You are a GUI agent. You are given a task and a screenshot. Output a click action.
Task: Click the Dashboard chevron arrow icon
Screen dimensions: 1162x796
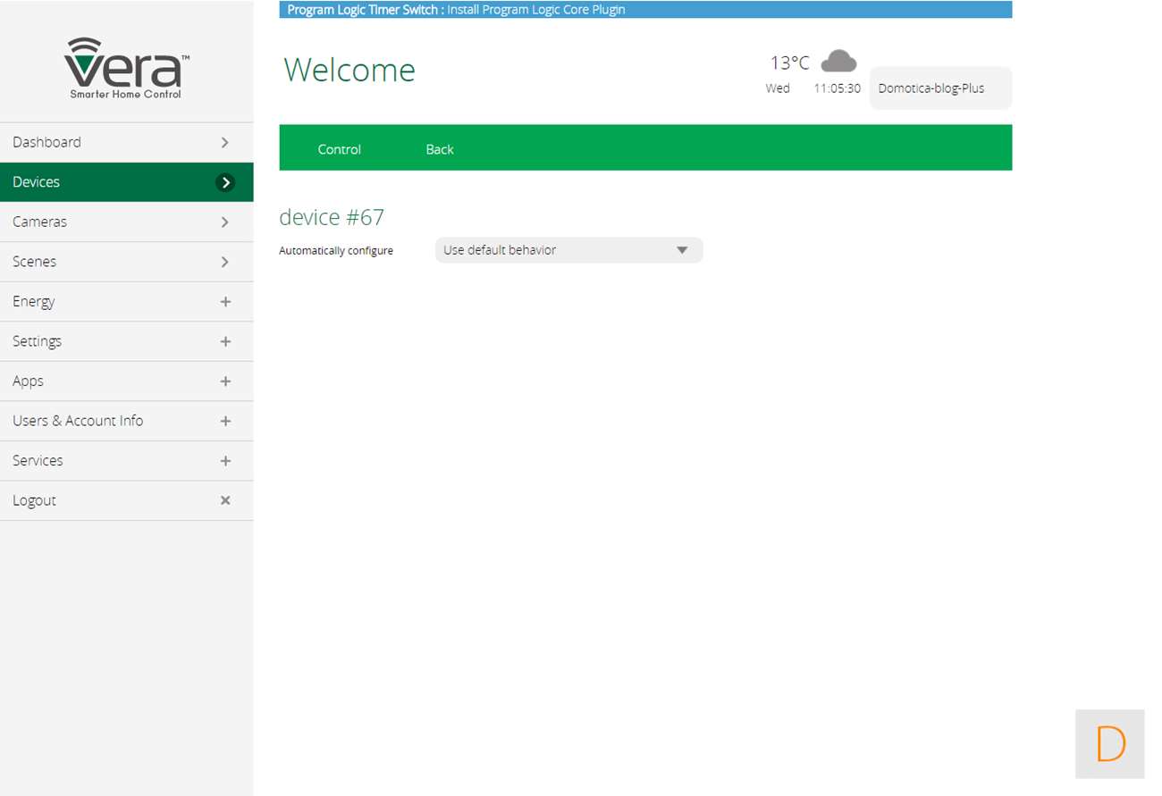point(225,143)
